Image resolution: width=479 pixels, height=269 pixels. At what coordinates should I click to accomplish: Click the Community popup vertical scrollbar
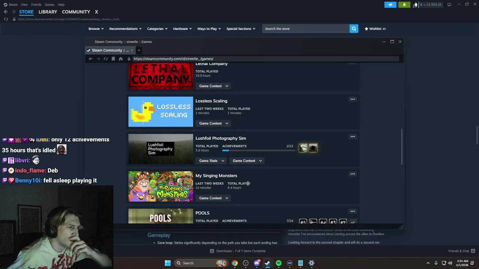(402, 146)
